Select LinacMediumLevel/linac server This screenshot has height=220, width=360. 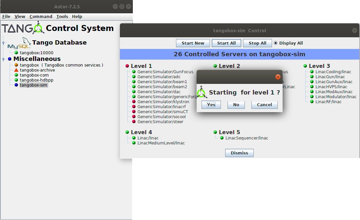point(161,143)
